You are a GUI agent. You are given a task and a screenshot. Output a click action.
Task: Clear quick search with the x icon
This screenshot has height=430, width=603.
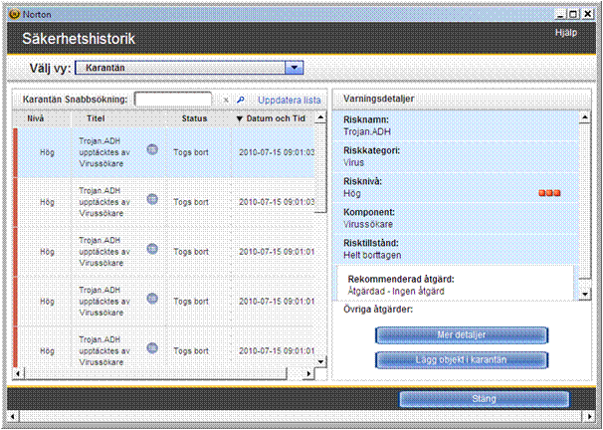click(226, 100)
